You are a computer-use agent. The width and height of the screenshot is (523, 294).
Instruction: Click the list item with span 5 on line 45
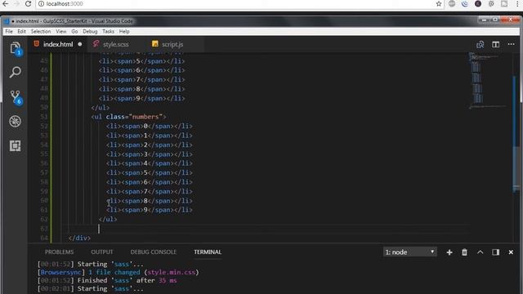click(141, 61)
